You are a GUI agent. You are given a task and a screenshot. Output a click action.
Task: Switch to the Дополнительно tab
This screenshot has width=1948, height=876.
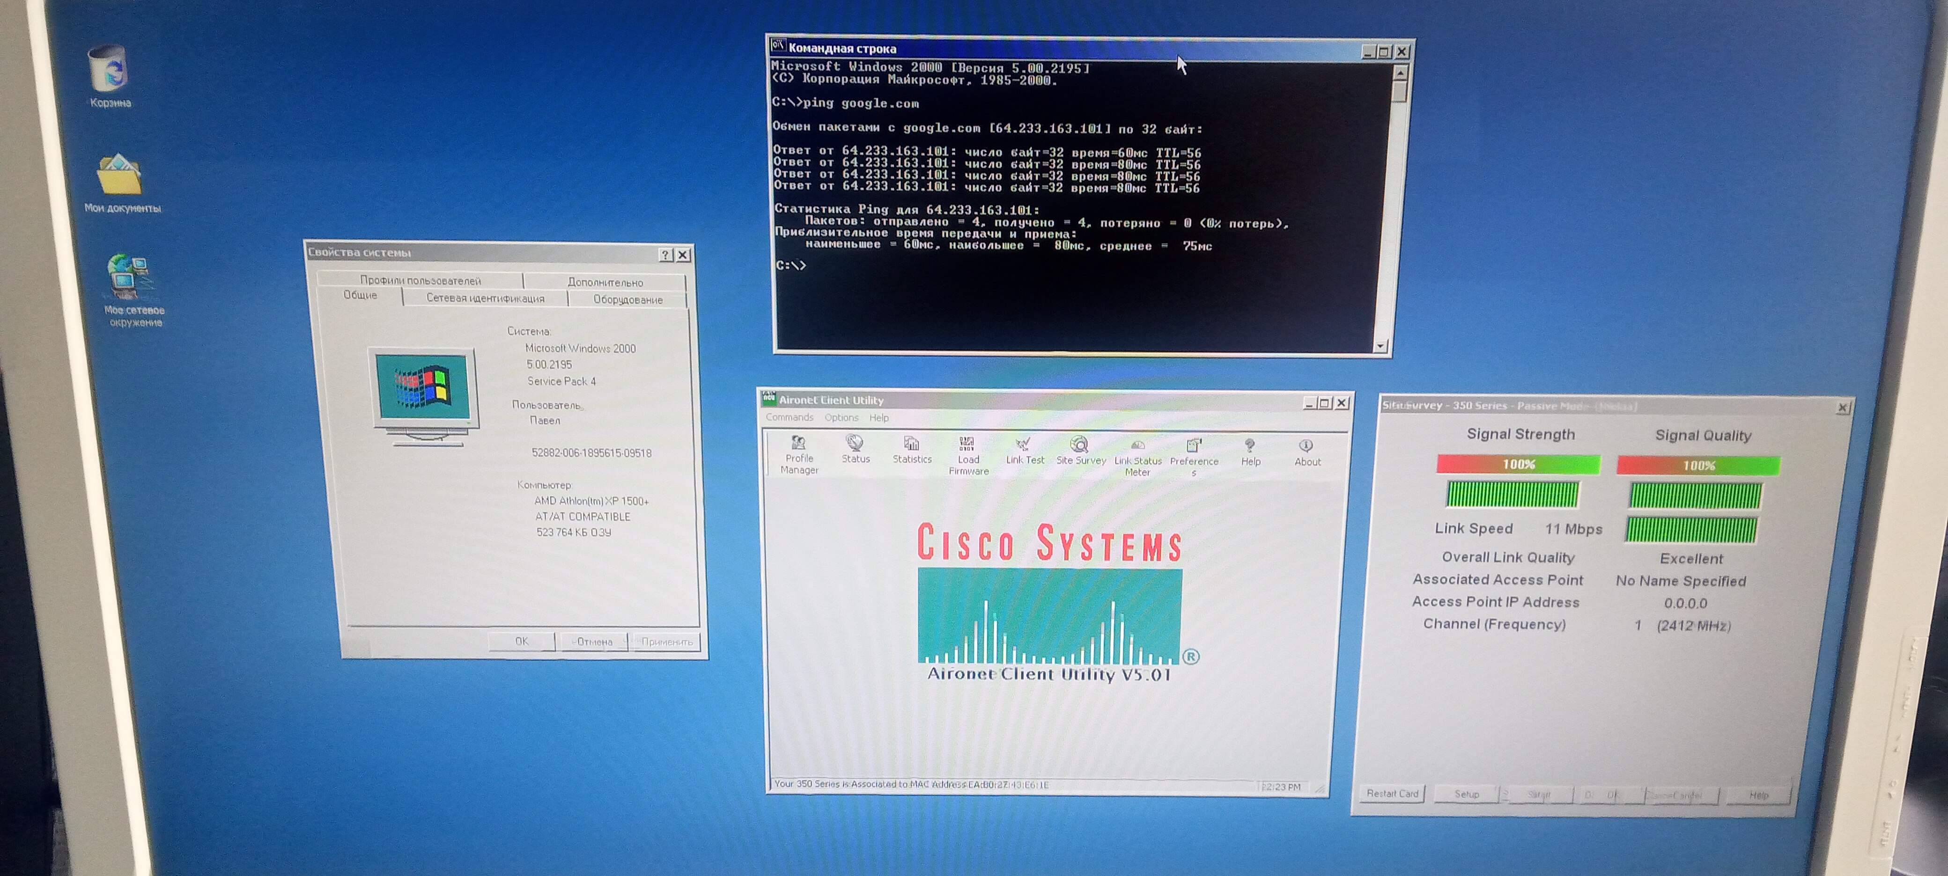pos(605,282)
